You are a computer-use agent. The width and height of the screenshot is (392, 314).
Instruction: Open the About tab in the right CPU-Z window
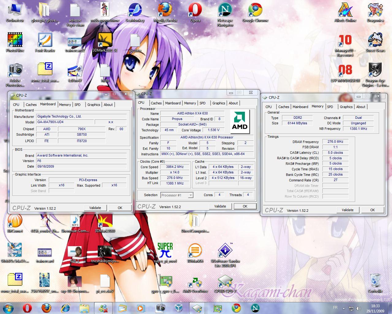361,107
